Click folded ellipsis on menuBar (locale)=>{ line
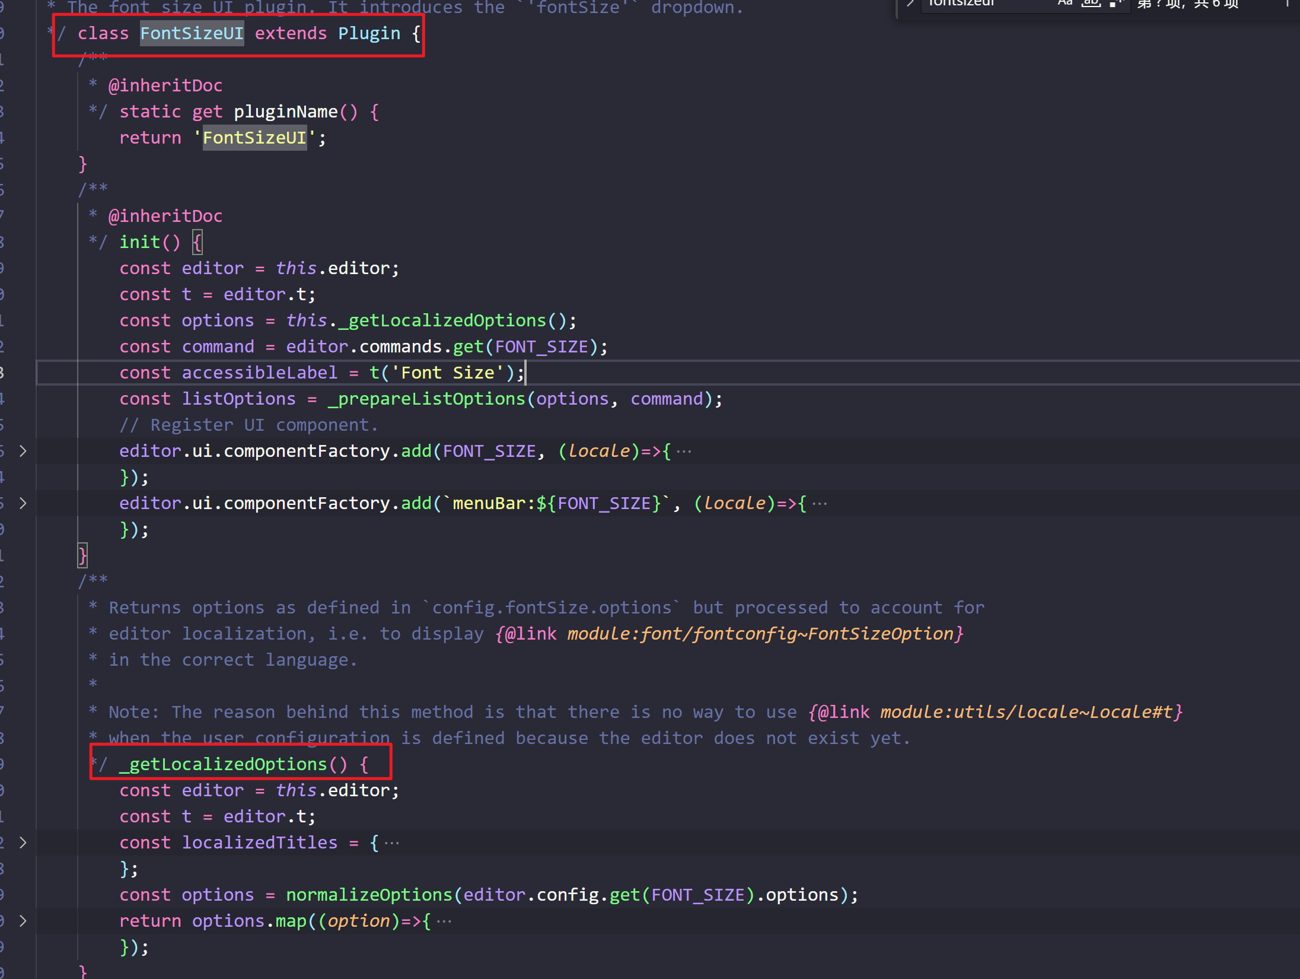 pyautogui.click(x=820, y=504)
